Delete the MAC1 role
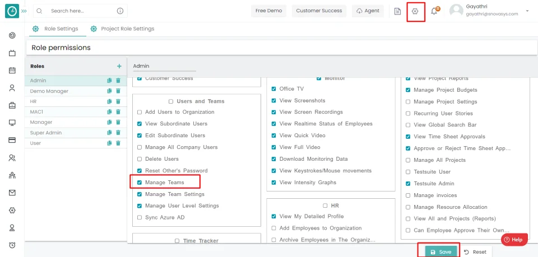 118,112
